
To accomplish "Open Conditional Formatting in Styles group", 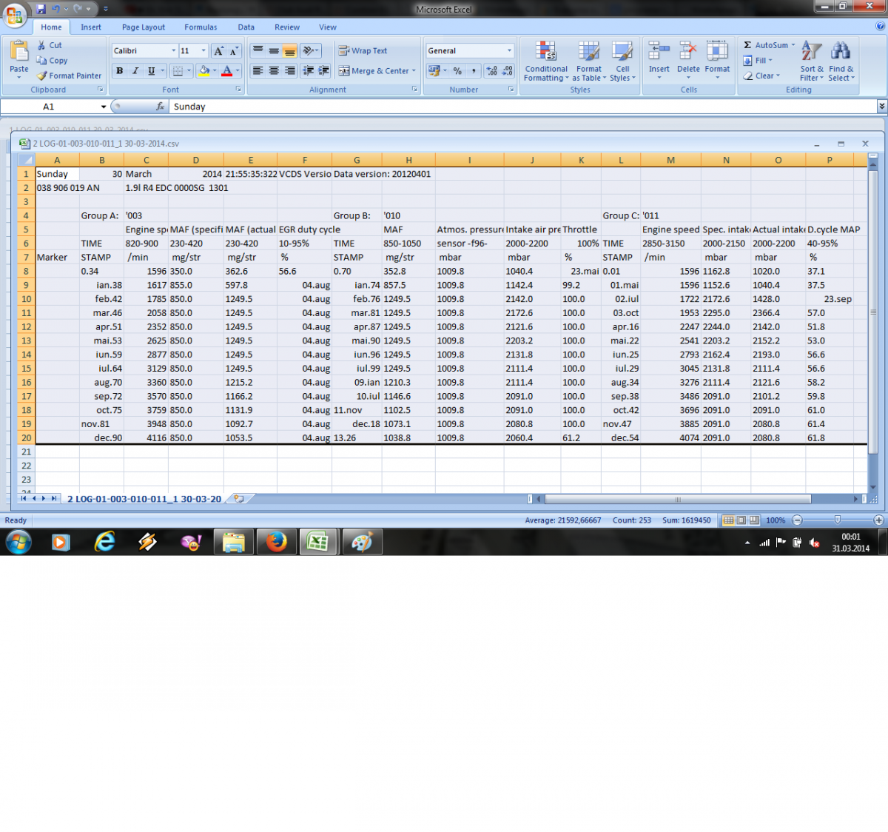I will (x=546, y=61).
